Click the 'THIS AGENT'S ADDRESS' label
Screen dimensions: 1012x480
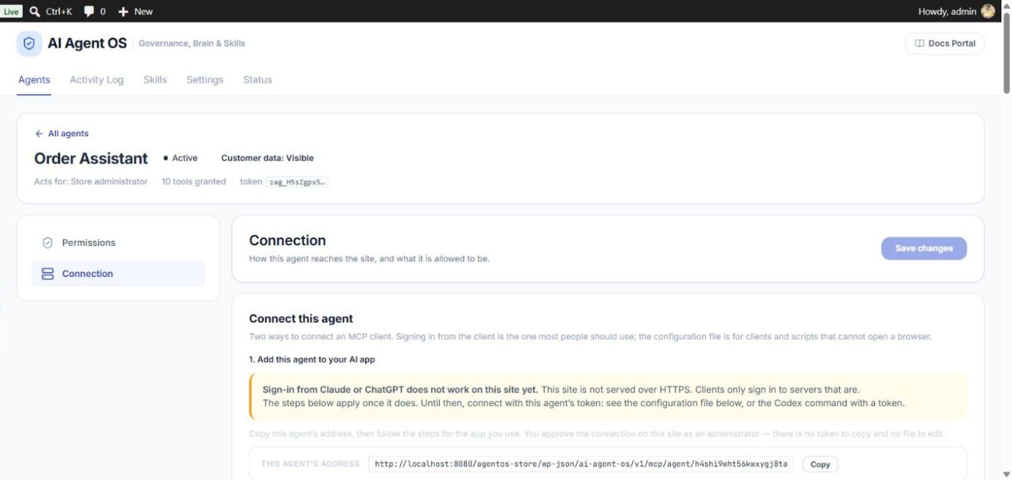[310, 464]
